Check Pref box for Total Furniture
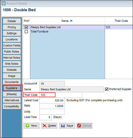133x138 pixels. tap(26, 31)
